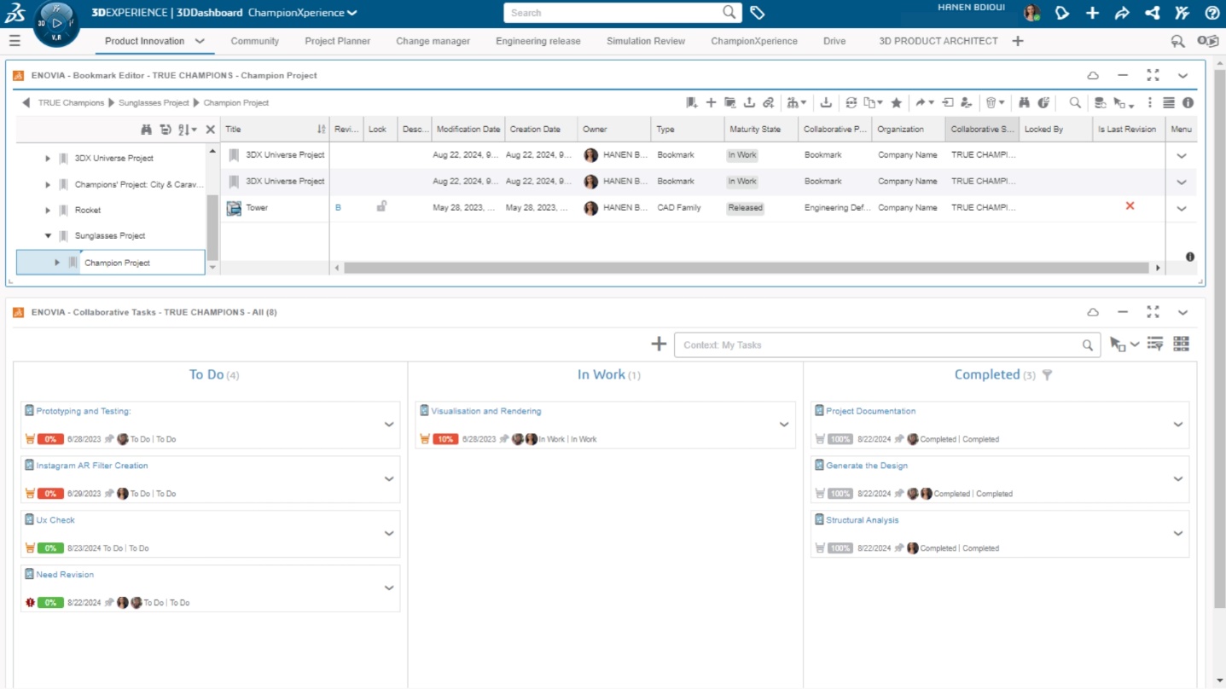The height and width of the screenshot is (689, 1226).
Task: Switch tasks to grid view icon
Action: click(x=1181, y=344)
